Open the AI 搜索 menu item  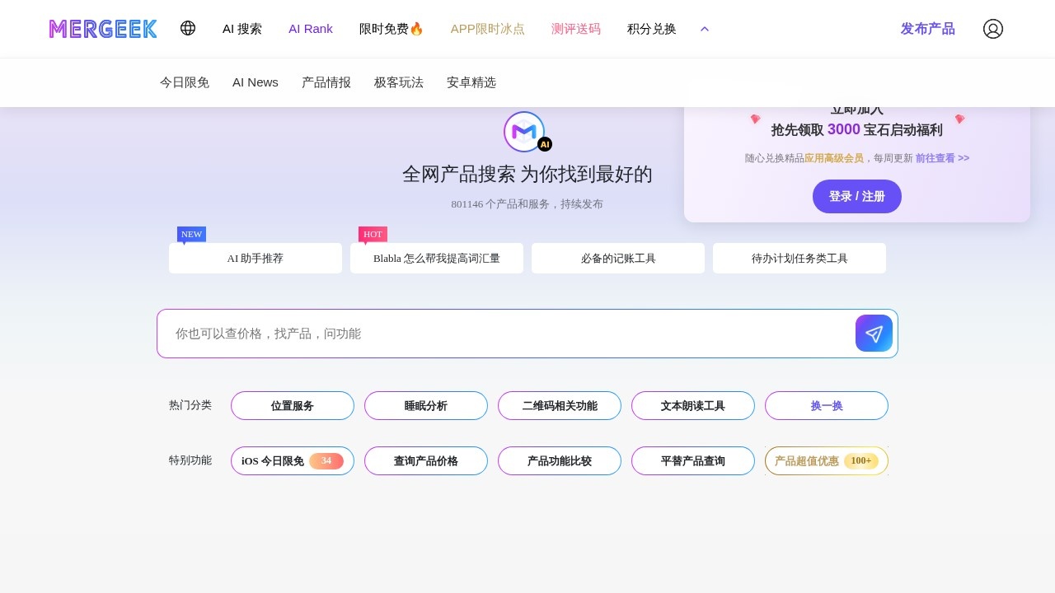pos(242,29)
